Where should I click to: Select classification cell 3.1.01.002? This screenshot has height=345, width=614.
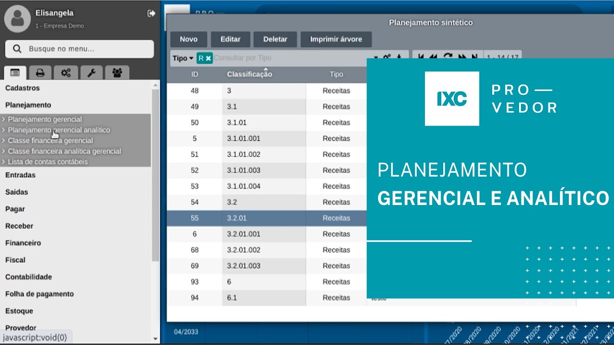[264, 154]
